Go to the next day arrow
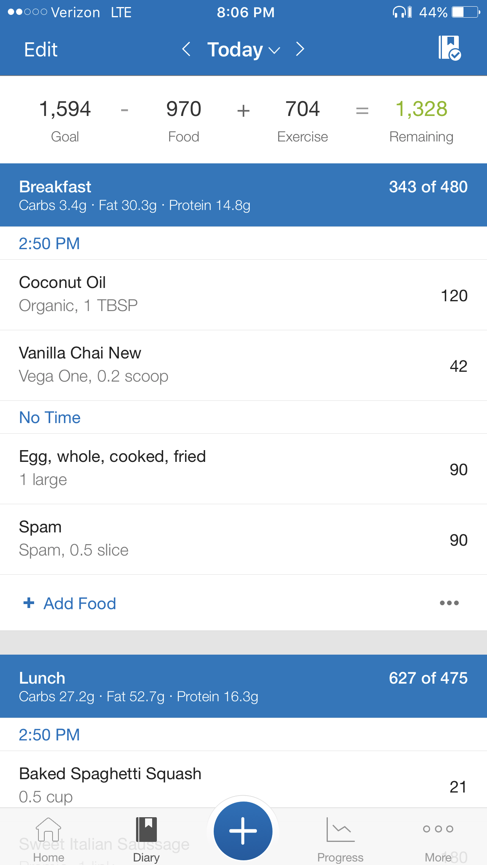487x865 pixels. 300,49
